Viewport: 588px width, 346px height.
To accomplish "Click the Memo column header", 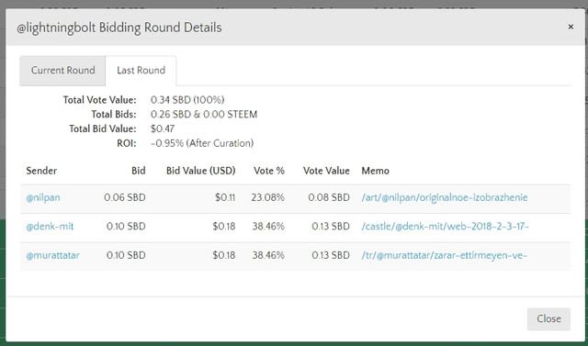I will [375, 171].
